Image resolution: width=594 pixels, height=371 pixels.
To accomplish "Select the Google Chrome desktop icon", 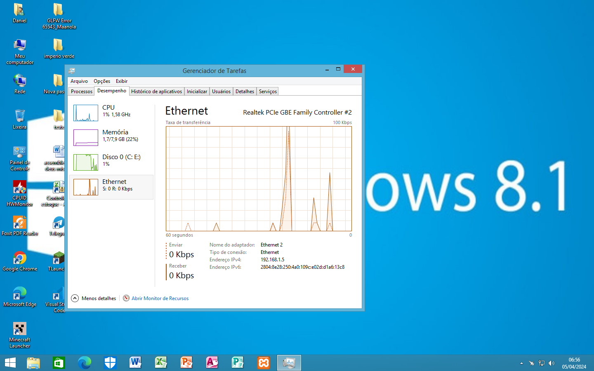I will [x=20, y=261].
